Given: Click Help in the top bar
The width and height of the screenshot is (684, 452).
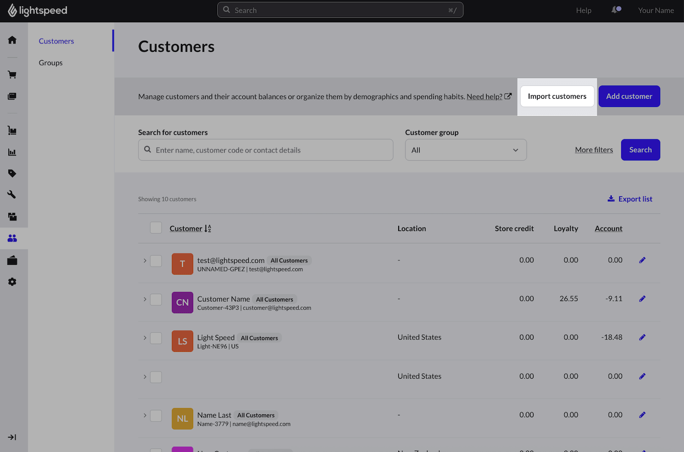Looking at the screenshot, I should click(x=583, y=10).
